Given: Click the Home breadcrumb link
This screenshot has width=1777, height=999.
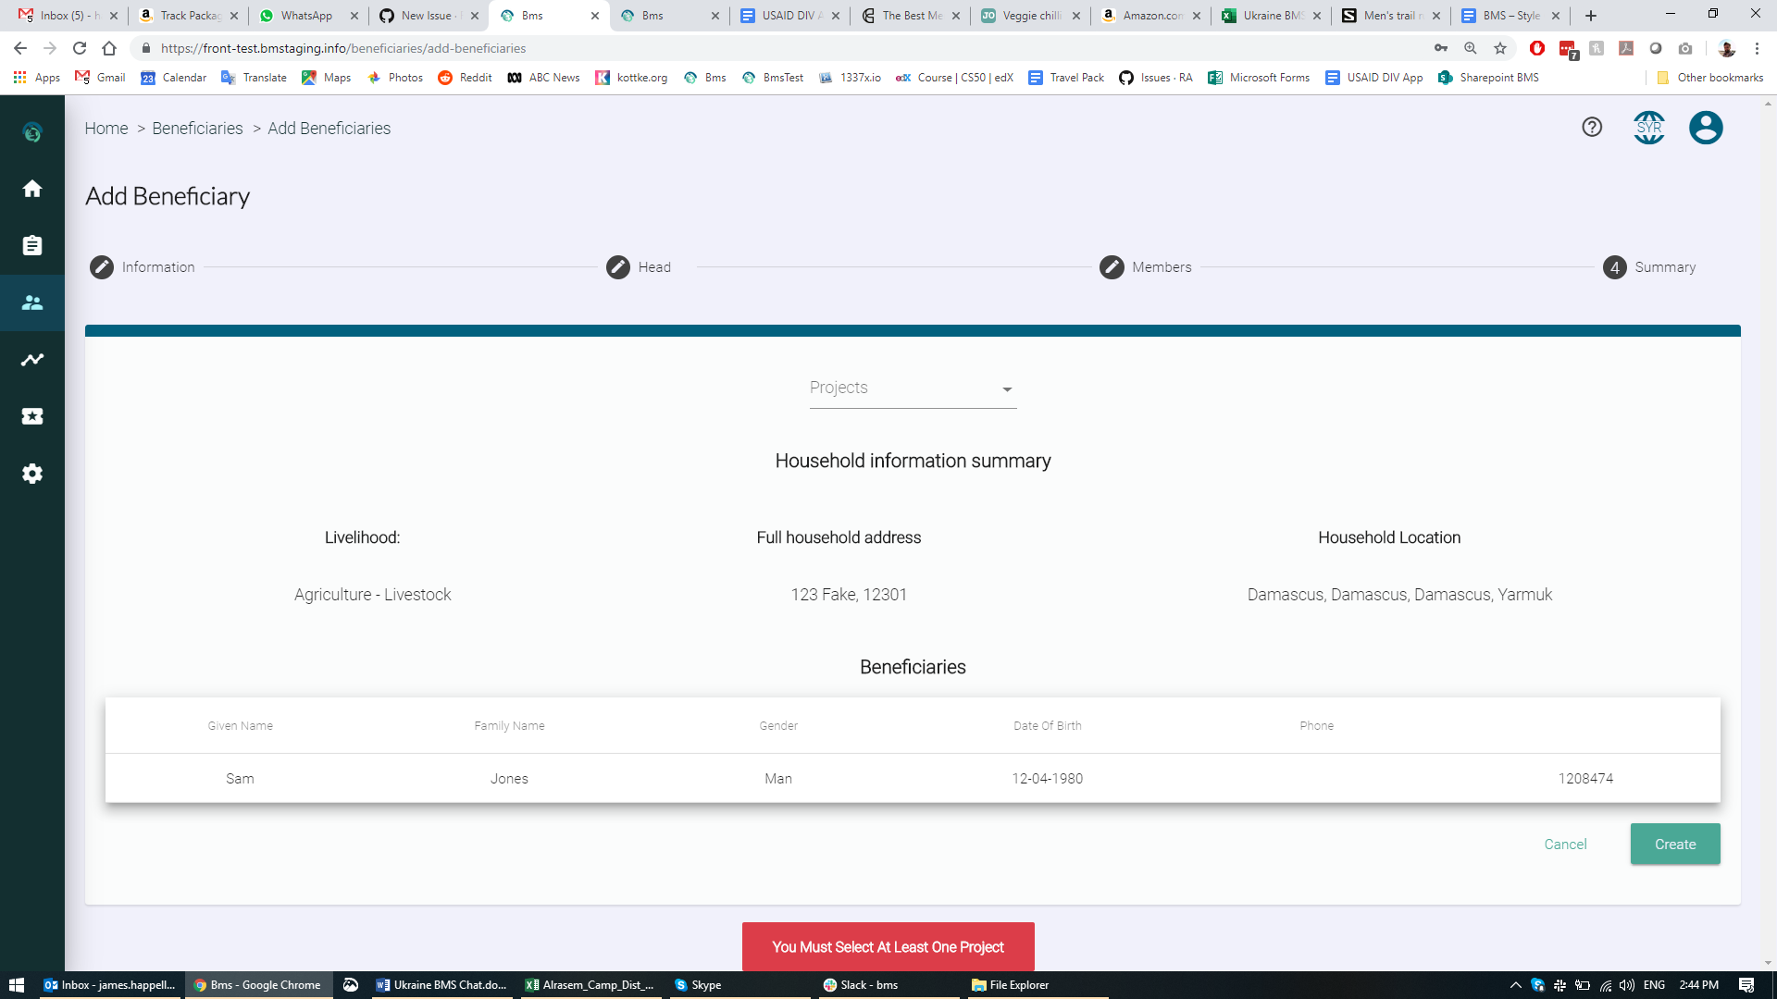Looking at the screenshot, I should tap(106, 129).
